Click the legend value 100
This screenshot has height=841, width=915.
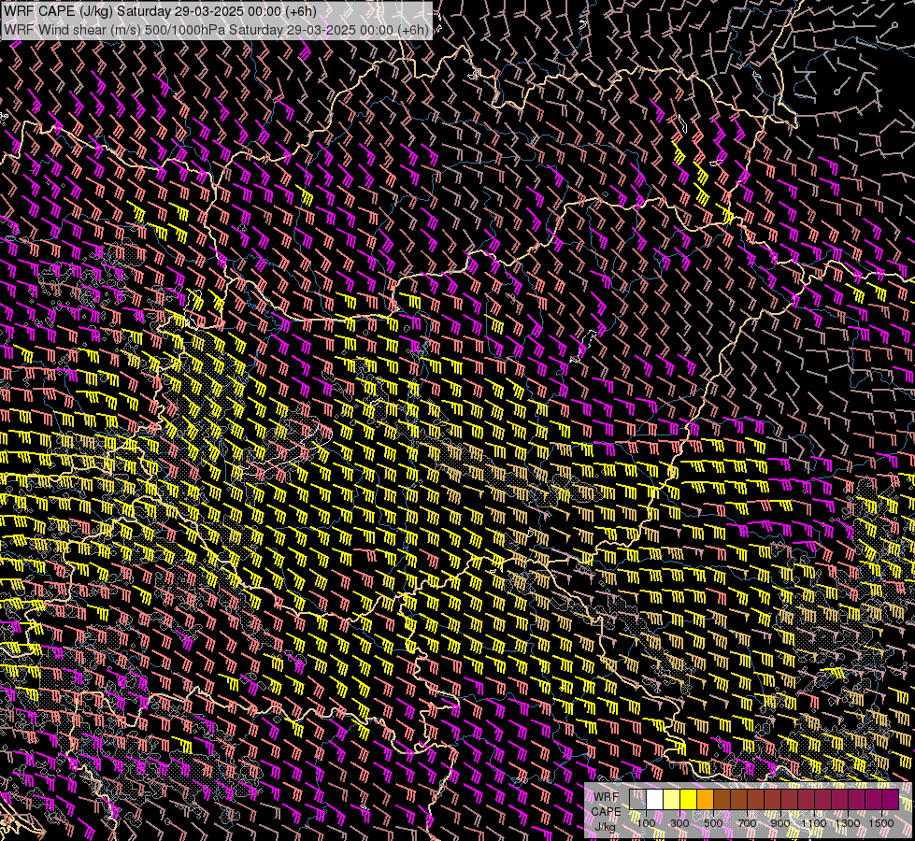point(646,823)
